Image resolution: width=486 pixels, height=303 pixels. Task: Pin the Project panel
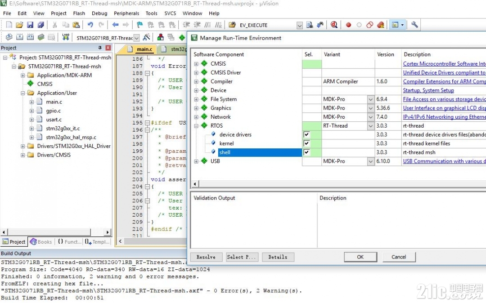click(x=100, y=48)
